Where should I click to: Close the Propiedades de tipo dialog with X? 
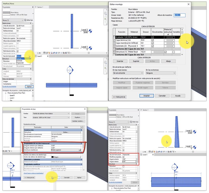85,109
